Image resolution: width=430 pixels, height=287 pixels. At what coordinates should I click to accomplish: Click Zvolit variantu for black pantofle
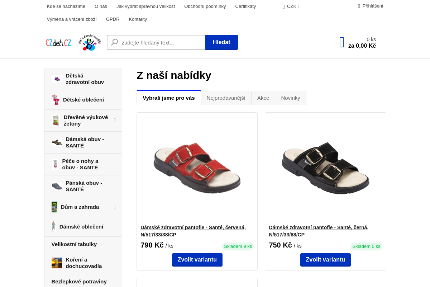(x=325, y=260)
